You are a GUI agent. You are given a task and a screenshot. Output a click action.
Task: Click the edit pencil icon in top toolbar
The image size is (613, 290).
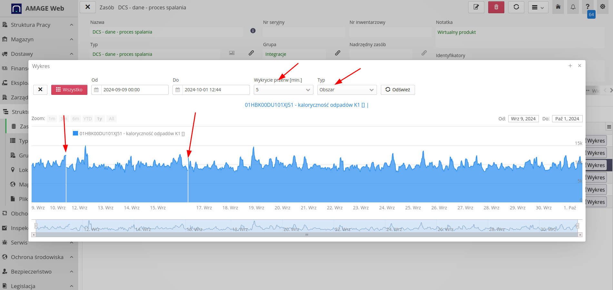476,7
